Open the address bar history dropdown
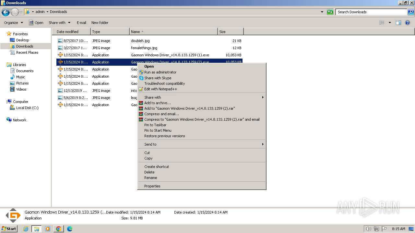 point(322,12)
